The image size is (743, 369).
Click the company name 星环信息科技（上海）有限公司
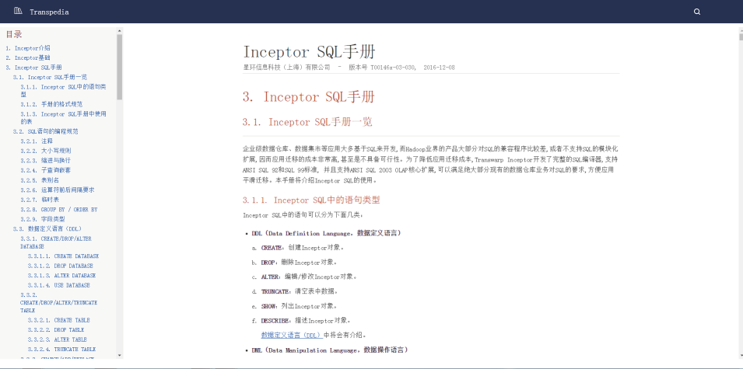[x=286, y=68]
